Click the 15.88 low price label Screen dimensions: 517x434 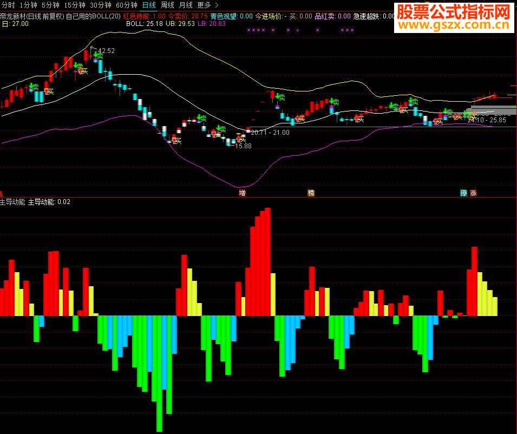[x=243, y=146]
